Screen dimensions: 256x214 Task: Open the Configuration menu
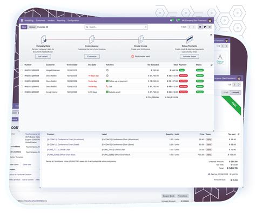pyautogui.click(x=73, y=20)
